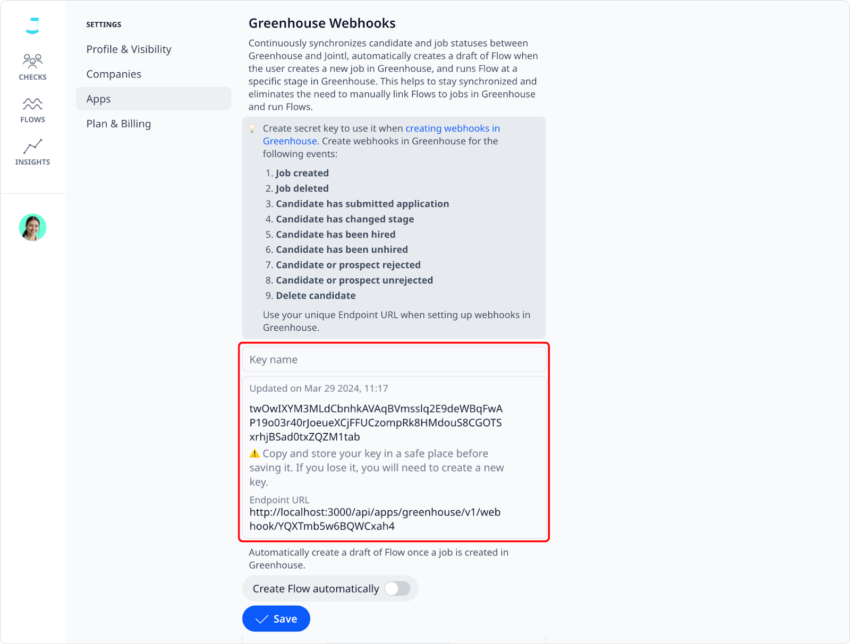Screen dimensions: 850x644
Task: Click the generated secret key text
Action: (x=376, y=423)
